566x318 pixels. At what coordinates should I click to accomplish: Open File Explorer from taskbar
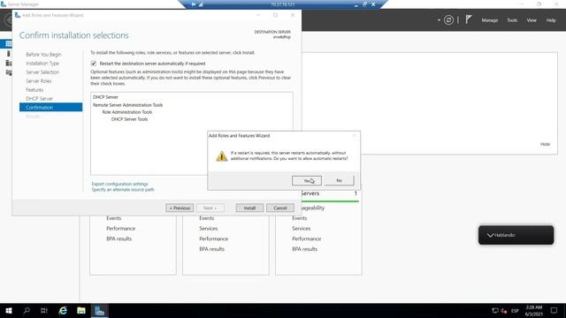(x=81, y=310)
